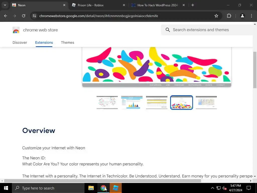Open the Windows notification center

249,188
